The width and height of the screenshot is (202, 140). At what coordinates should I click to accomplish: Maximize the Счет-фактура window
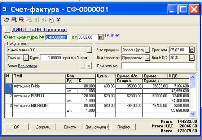pos(183,9)
